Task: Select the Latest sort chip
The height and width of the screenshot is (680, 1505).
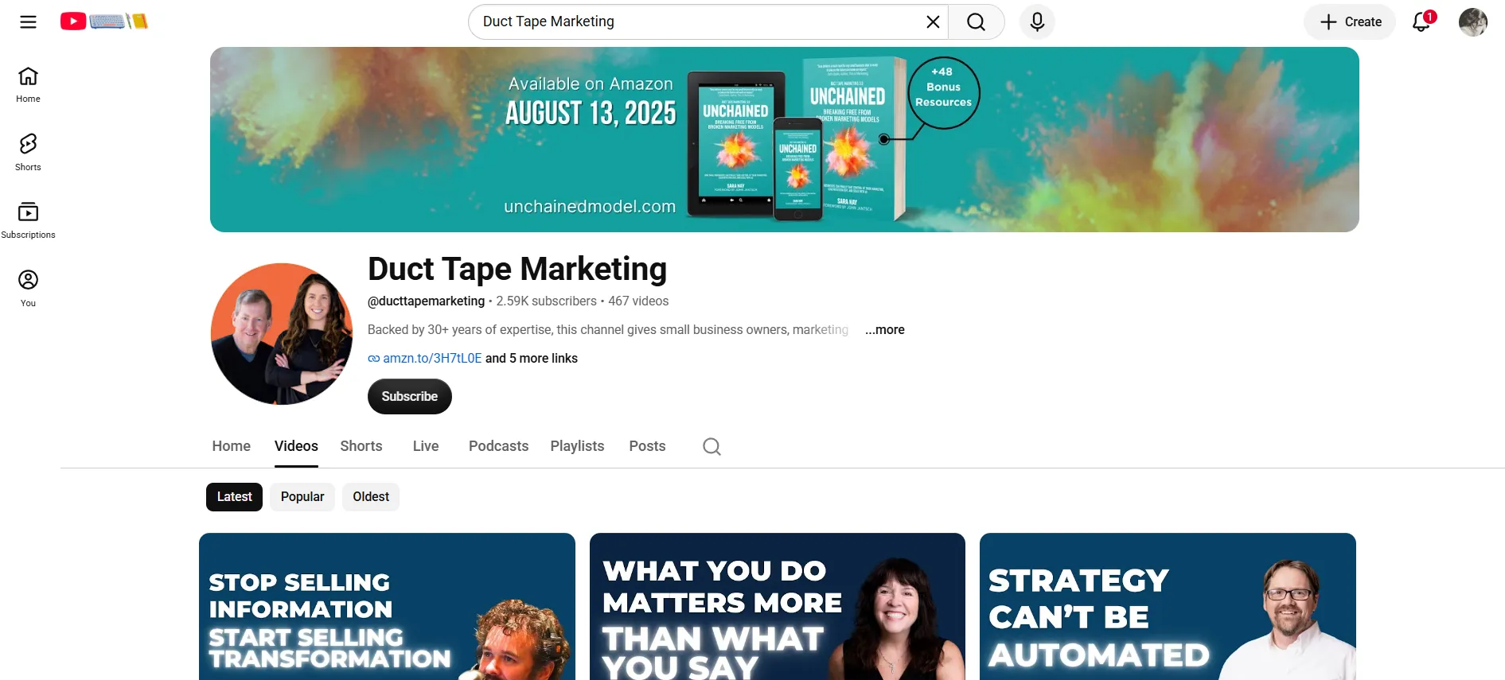Action: coord(234,496)
